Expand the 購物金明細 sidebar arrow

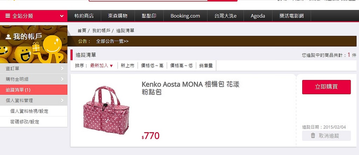click(62, 79)
